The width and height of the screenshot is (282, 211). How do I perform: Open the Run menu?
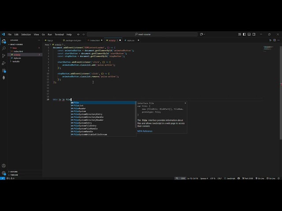50,34
